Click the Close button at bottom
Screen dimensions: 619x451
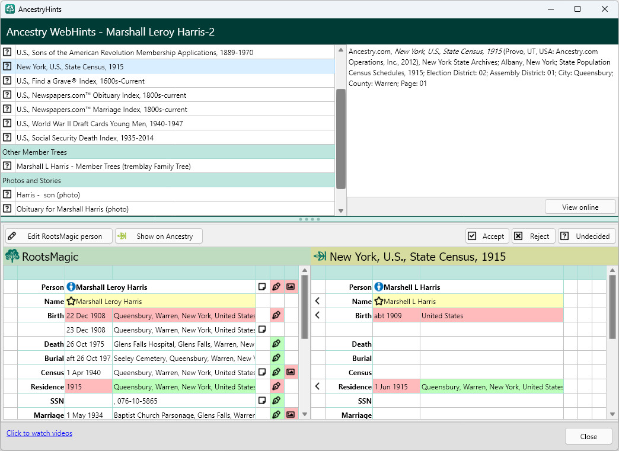(588, 436)
